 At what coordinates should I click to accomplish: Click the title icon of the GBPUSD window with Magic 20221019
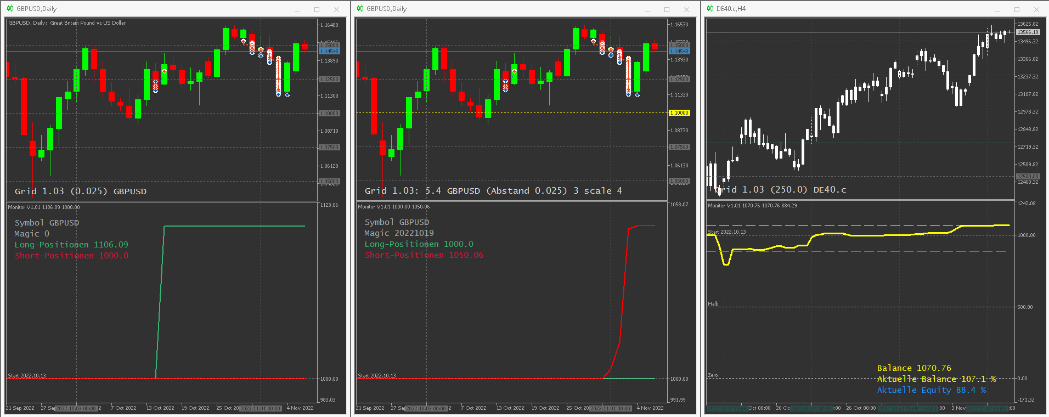coord(360,9)
